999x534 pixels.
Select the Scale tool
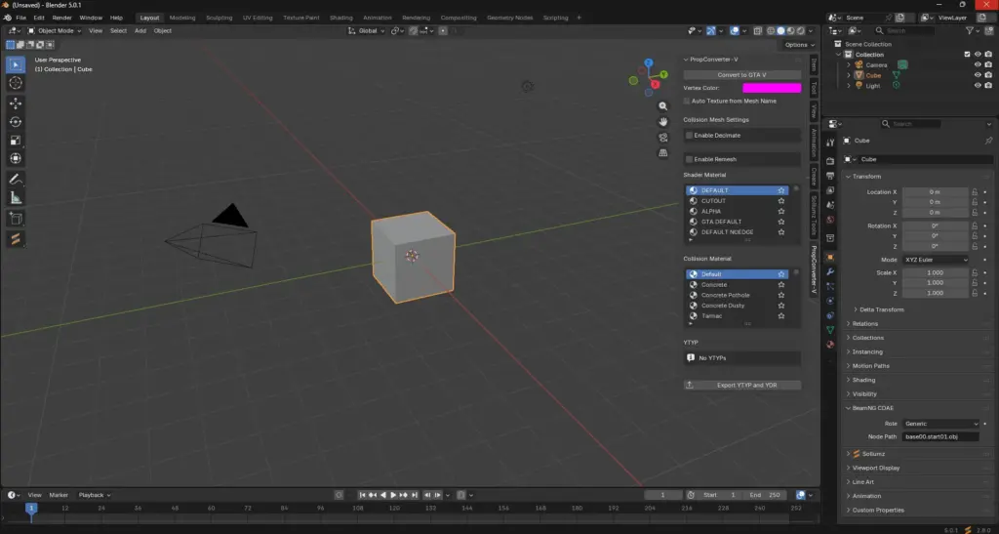16,141
